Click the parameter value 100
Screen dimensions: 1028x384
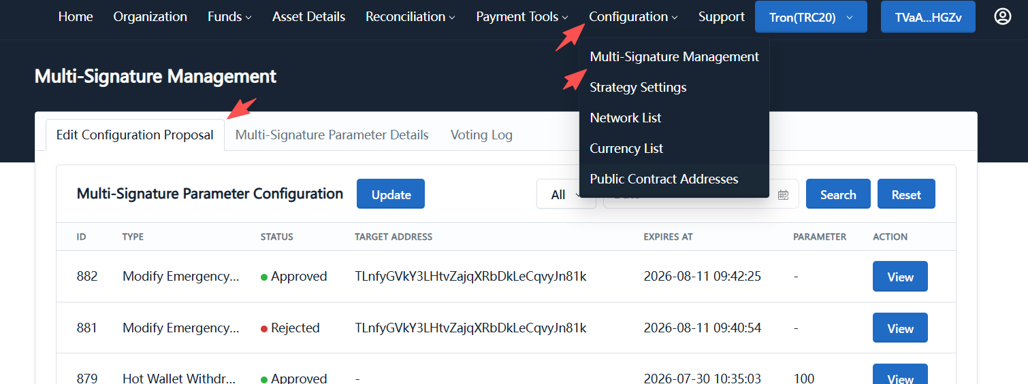click(805, 378)
